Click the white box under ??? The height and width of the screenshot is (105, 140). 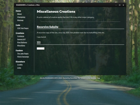click(x=40, y=48)
